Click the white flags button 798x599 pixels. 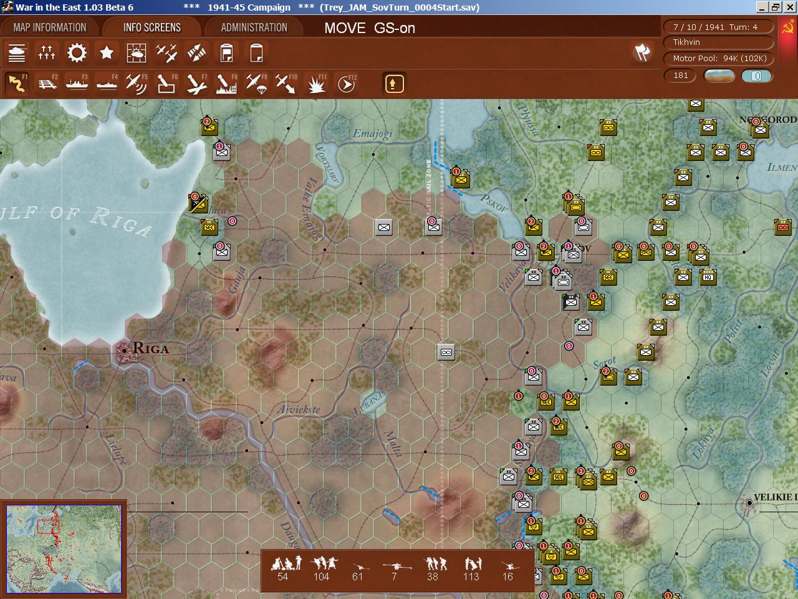pyautogui.click(x=643, y=52)
